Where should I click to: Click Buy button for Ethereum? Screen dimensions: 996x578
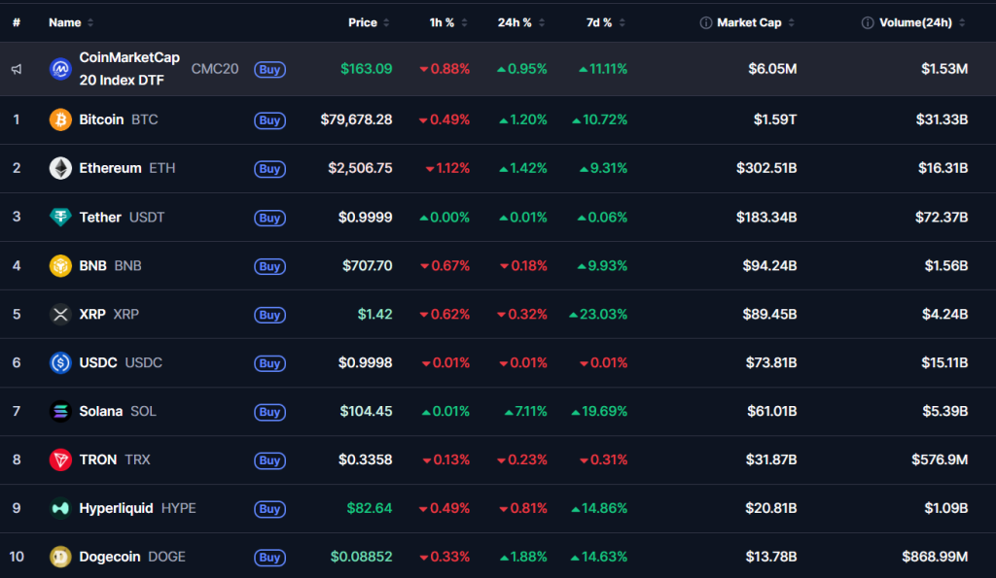point(270,169)
